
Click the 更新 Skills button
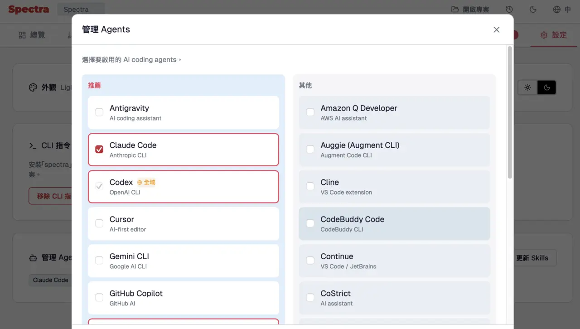point(532,258)
